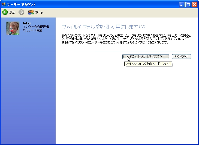
Task: Choose the いいえ(N) button
Action: click(181, 57)
